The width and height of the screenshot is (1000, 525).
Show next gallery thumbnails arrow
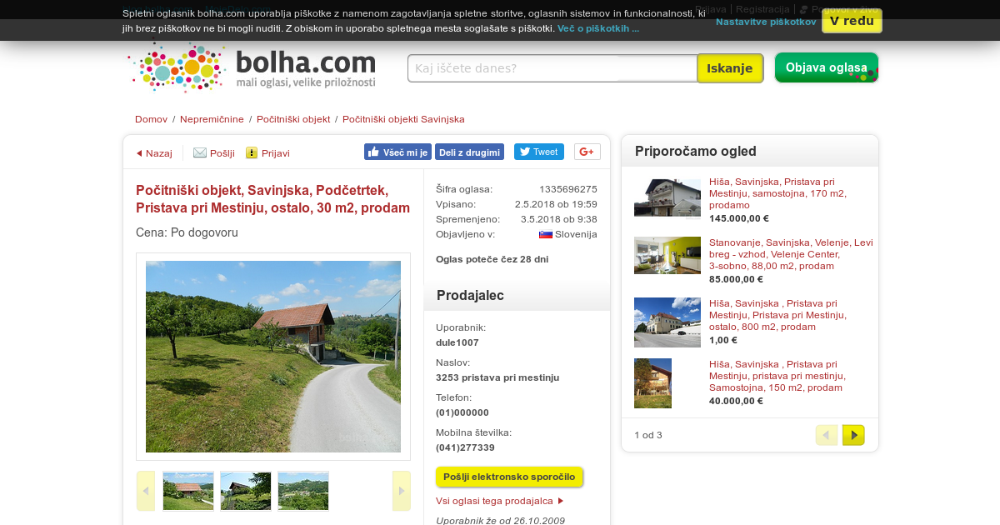pyautogui.click(x=401, y=491)
